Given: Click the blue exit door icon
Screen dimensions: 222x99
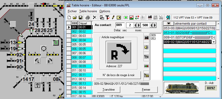Looking at the screenshot, I should [x=168, y=18].
